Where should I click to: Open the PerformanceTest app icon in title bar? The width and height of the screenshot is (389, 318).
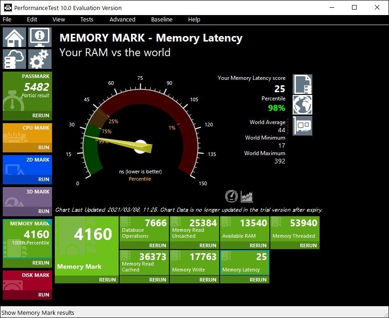(8, 8)
